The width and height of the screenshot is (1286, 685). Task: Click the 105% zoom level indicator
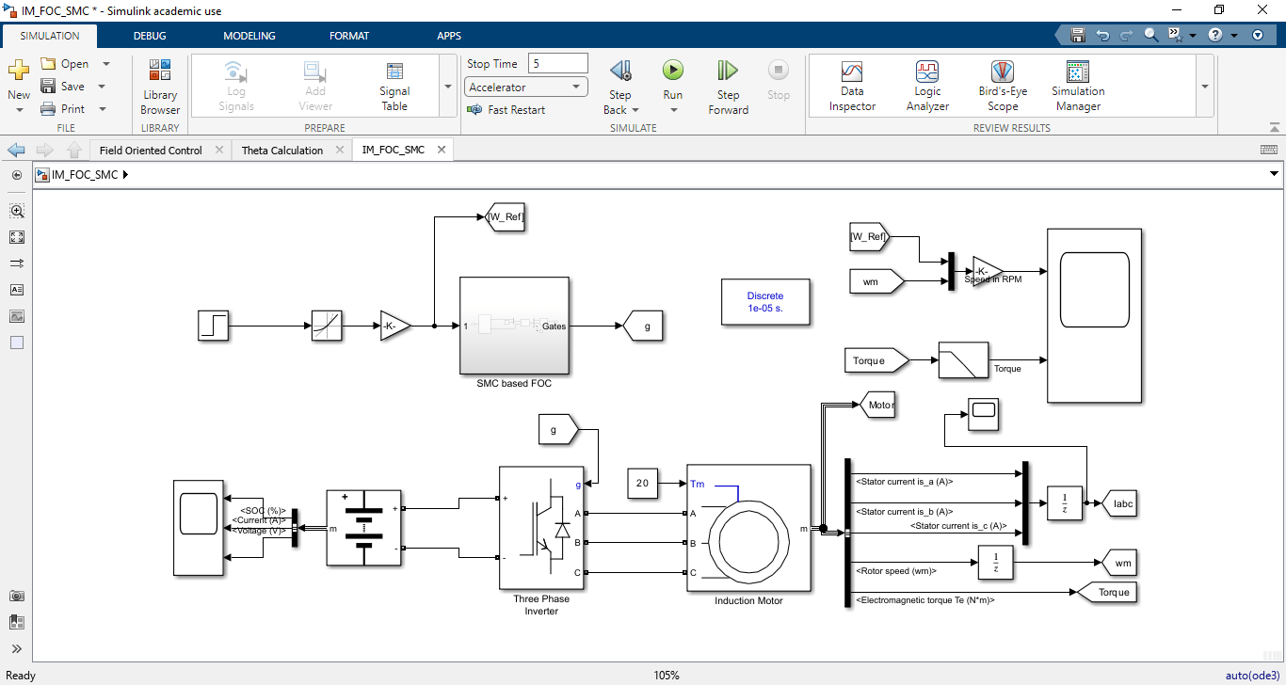tap(667, 675)
